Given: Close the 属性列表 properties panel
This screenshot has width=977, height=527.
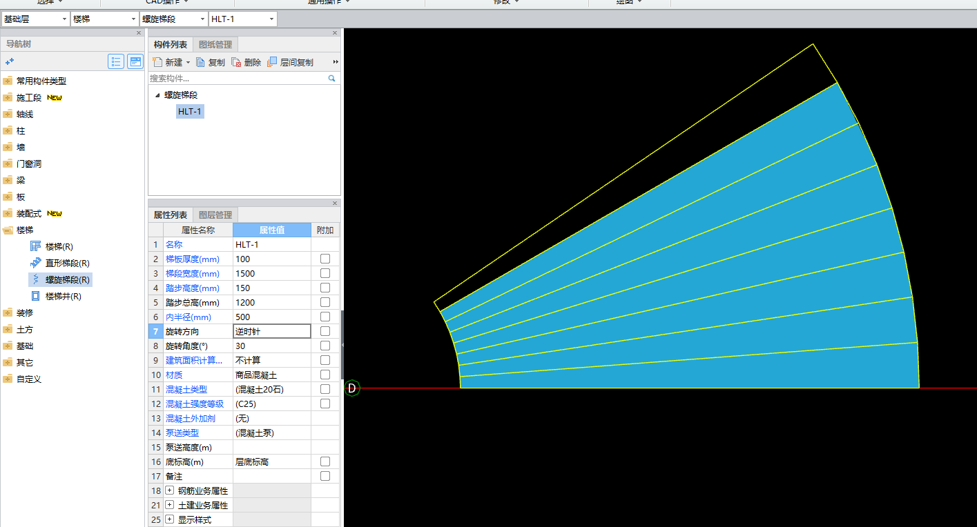Looking at the screenshot, I should pos(336,203).
